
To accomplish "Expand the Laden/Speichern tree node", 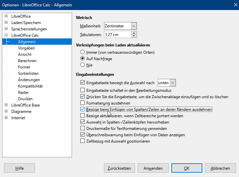I will 6,22.
